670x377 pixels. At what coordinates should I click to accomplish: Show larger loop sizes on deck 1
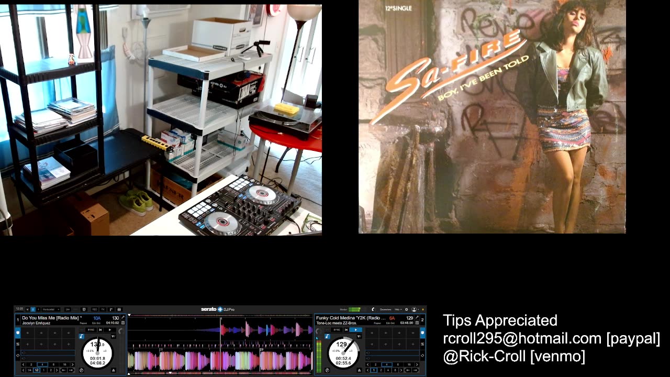(73, 364)
